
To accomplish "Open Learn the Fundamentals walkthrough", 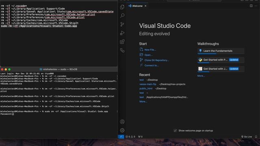I will (221, 51).
